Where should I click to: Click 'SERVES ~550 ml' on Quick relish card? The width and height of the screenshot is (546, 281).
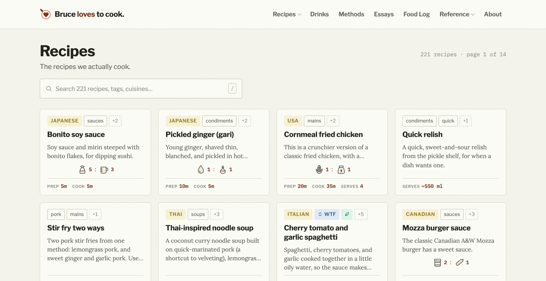(x=422, y=186)
